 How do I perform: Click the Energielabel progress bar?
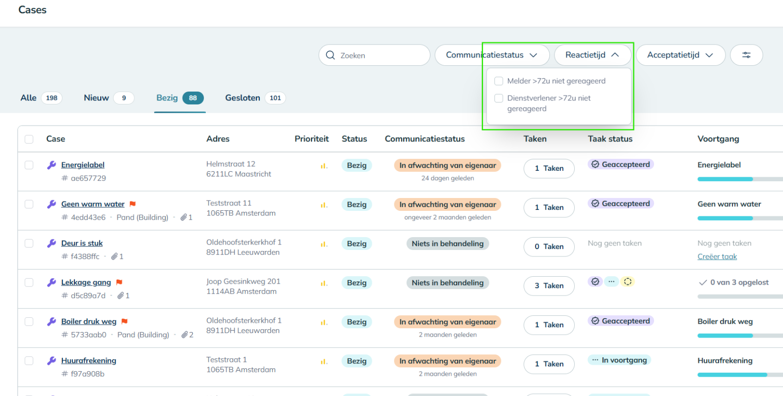(x=739, y=179)
